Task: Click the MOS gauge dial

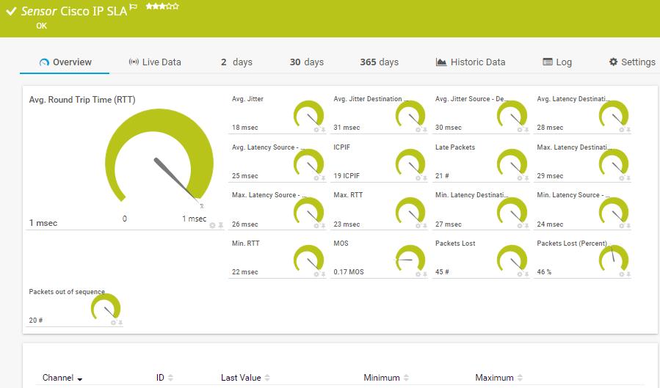Action: (410, 258)
